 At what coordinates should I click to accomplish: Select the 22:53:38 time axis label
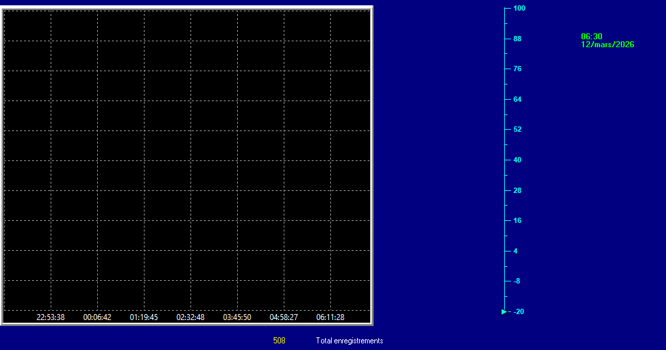pyautogui.click(x=51, y=317)
